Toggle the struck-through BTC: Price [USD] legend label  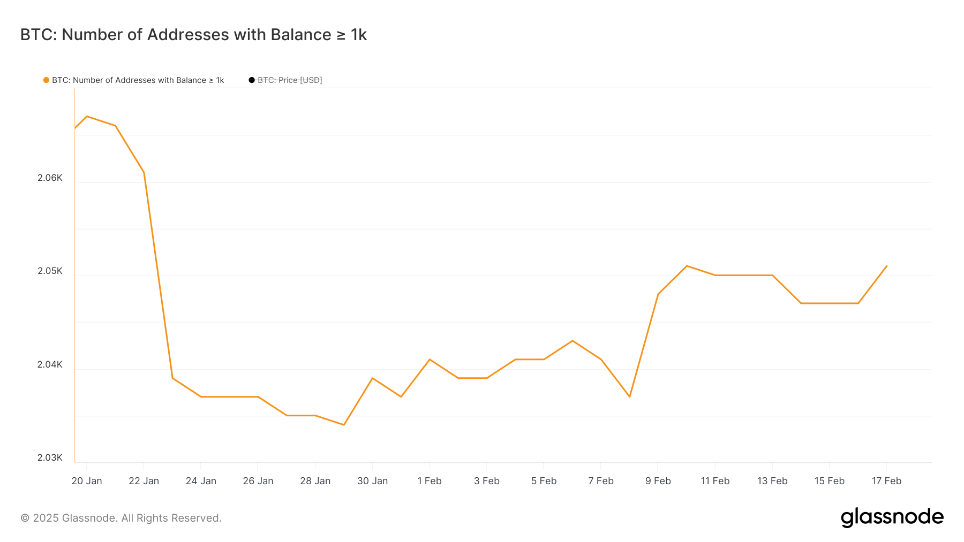(x=290, y=80)
